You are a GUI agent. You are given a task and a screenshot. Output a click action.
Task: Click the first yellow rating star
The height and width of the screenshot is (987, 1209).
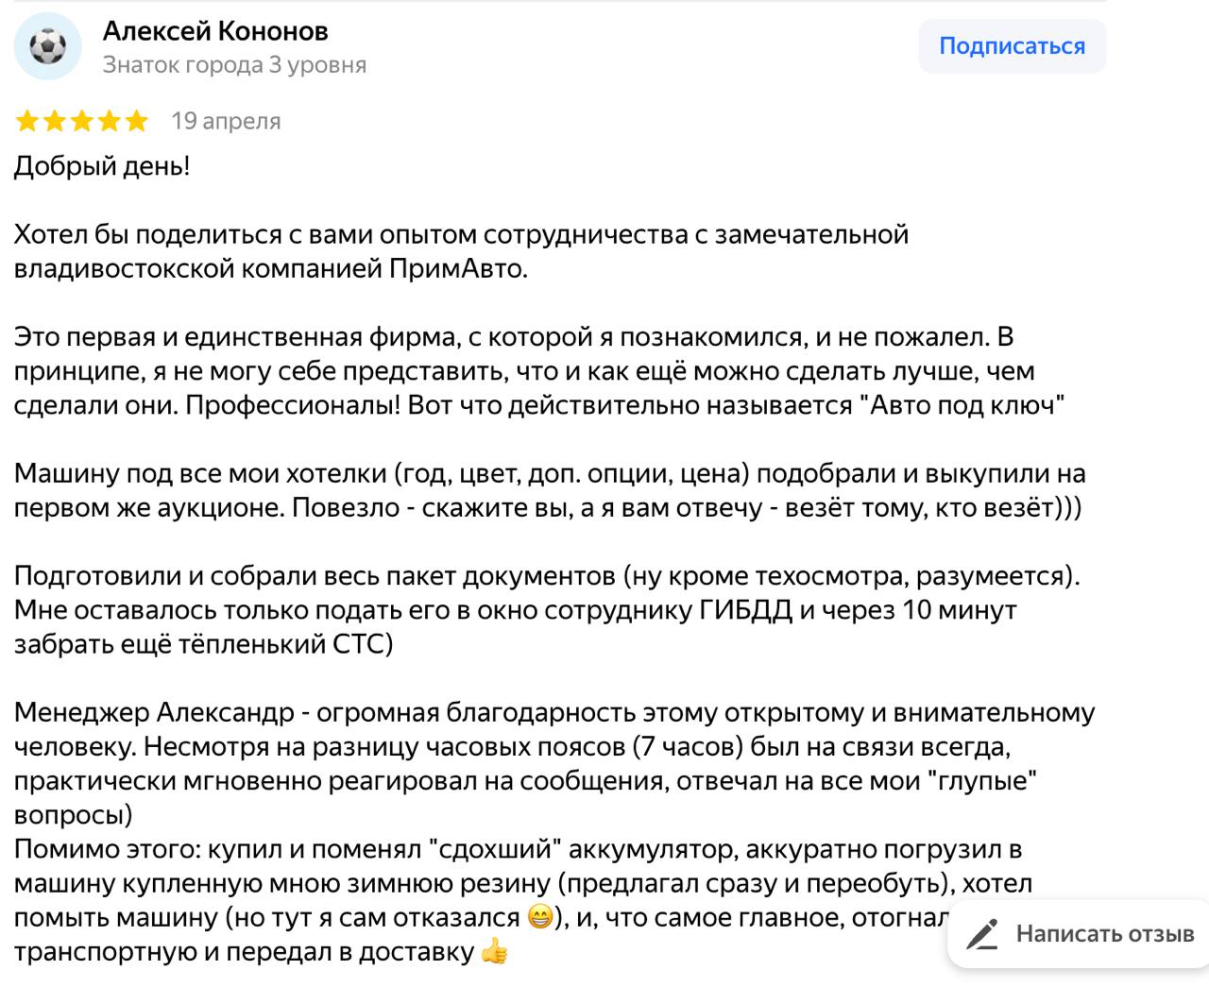tap(27, 121)
